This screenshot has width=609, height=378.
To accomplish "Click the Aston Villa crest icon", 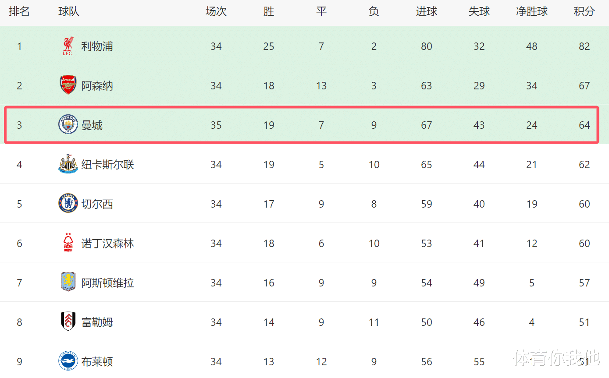I will pyautogui.click(x=68, y=283).
